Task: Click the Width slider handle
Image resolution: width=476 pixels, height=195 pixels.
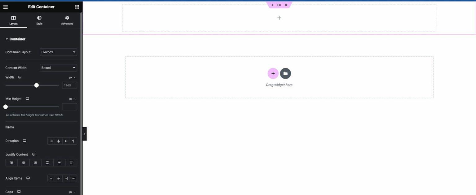Action: 37,85
